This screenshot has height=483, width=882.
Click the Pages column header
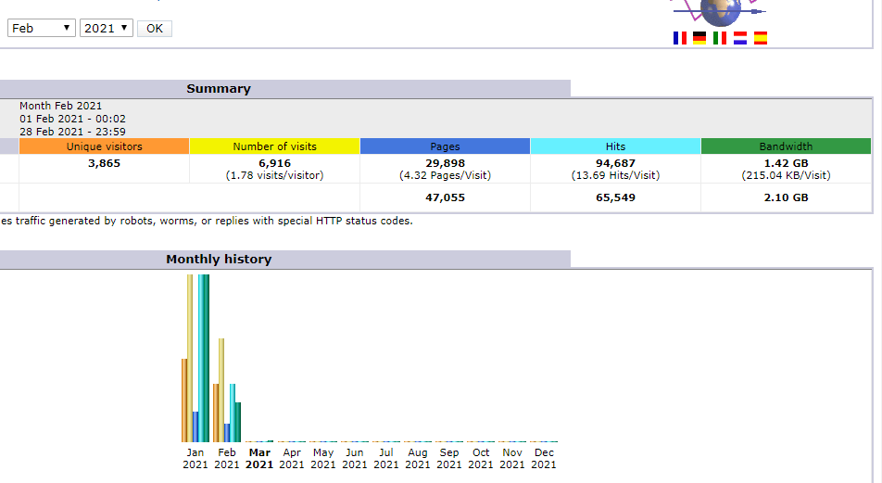445,146
